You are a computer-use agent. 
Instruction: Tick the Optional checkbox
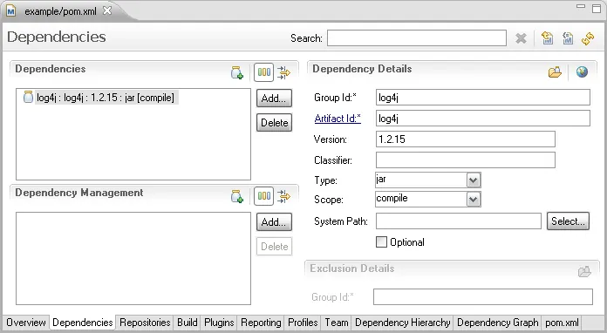[x=381, y=242]
